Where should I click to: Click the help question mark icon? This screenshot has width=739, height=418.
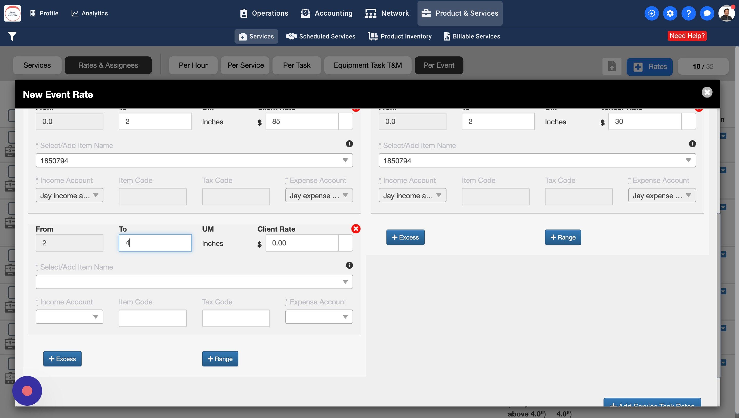click(688, 13)
